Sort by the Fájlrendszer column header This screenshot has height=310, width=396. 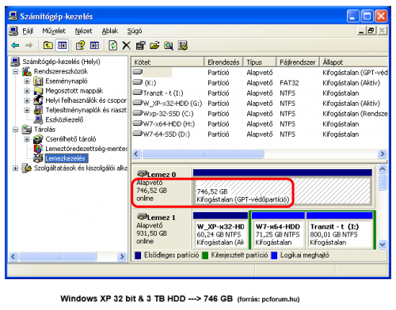(298, 62)
